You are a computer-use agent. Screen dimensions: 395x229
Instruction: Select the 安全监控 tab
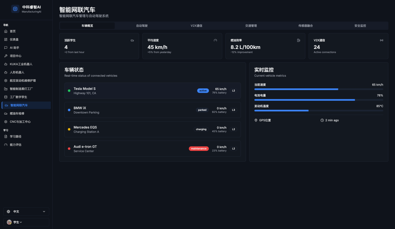pyautogui.click(x=360, y=26)
